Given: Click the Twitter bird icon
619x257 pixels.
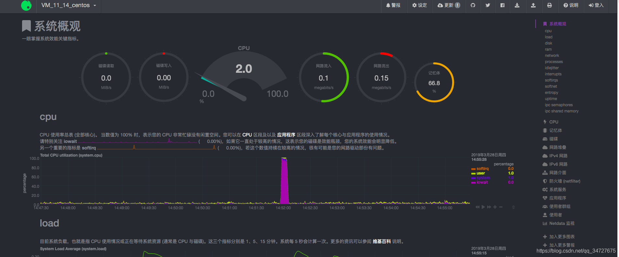Looking at the screenshot, I should pyautogui.click(x=488, y=6).
